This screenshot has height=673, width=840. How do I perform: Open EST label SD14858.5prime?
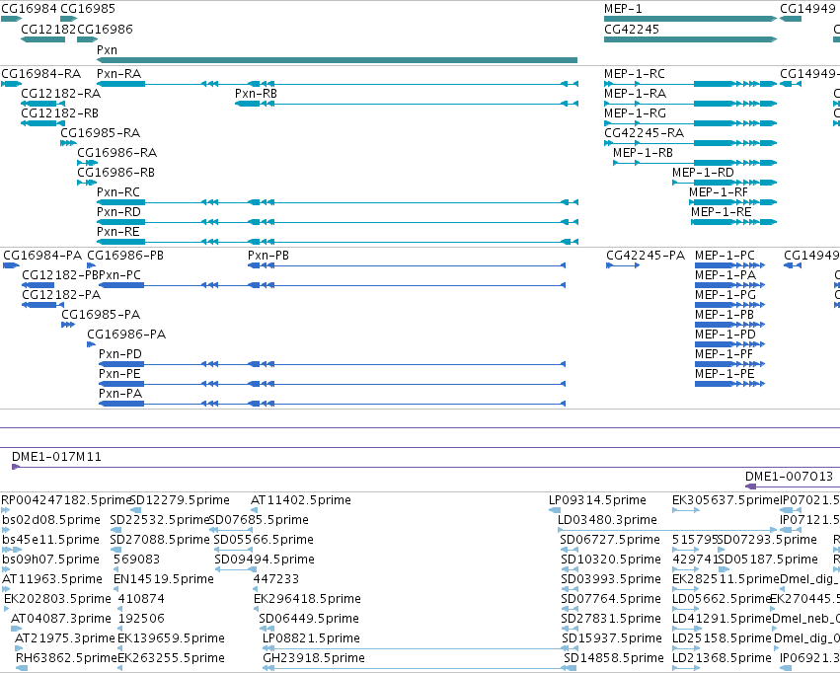point(614,658)
